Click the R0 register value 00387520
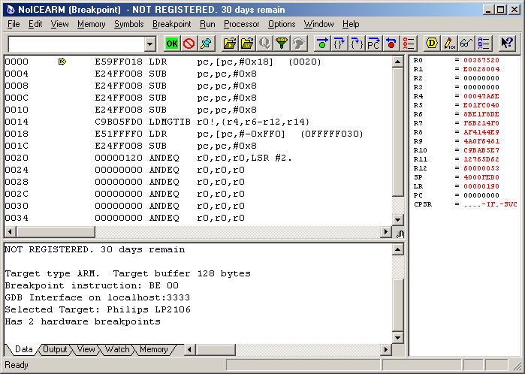525x374 pixels. click(481, 60)
